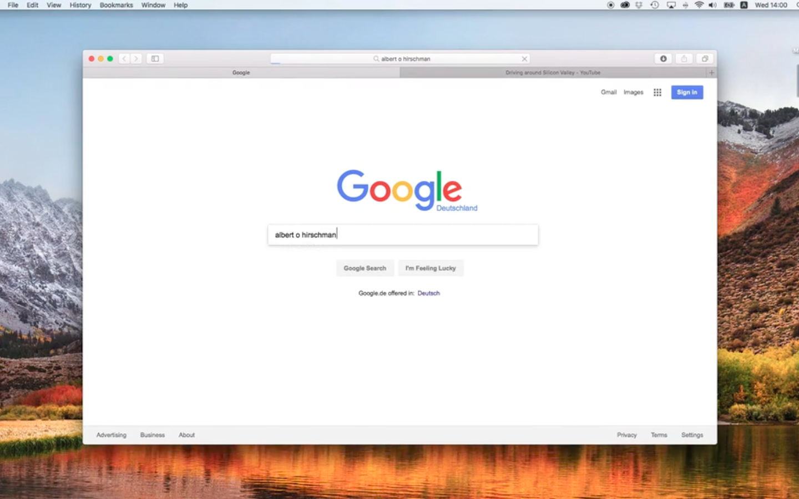Click the Share icon in Safari toolbar
Screen dimensions: 799x499
(684, 59)
